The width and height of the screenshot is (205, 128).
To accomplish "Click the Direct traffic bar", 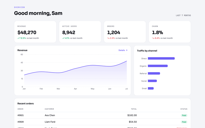I will pyautogui.click(x=161, y=58).
